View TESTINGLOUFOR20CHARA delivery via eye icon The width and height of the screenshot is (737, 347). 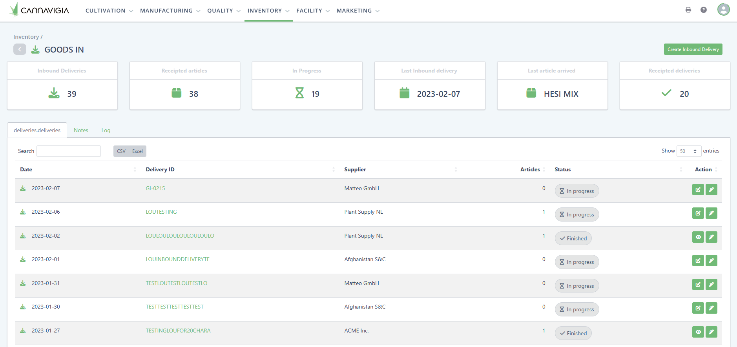pyautogui.click(x=698, y=332)
